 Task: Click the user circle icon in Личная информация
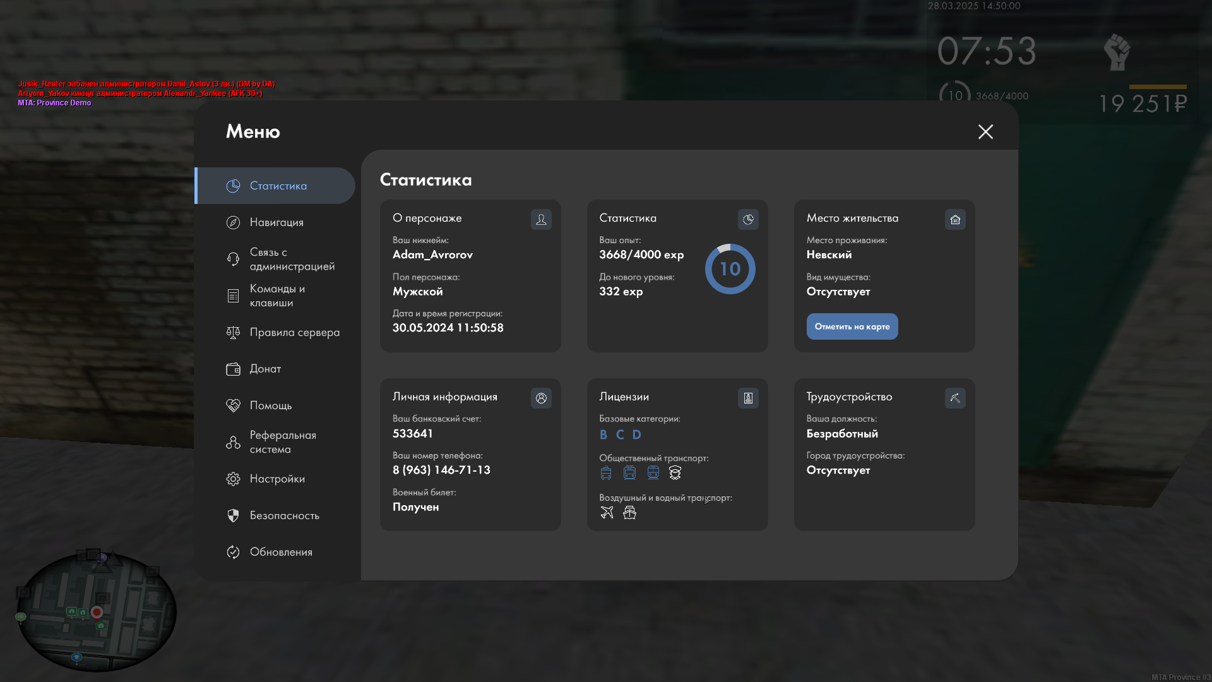point(541,398)
